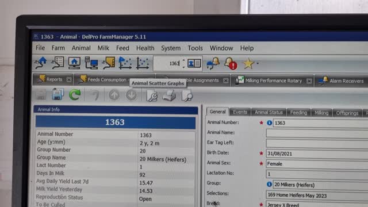Open the yellow notebook reports icon
Viewport: 368px width, 207px height.
pos(109,63)
